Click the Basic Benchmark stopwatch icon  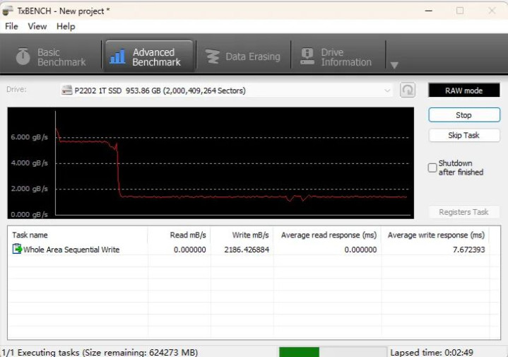click(x=24, y=57)
